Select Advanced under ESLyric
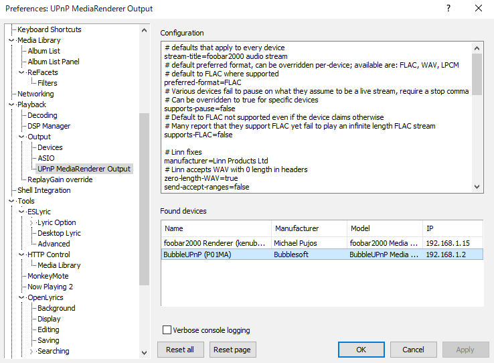 pyautogui.click(x=54, y=244)
